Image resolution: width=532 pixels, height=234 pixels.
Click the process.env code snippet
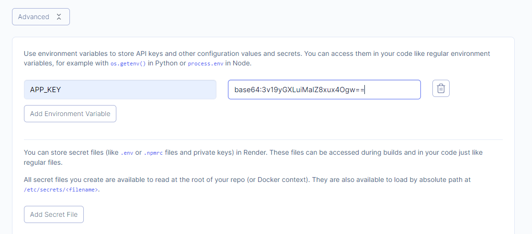(205, 64)
